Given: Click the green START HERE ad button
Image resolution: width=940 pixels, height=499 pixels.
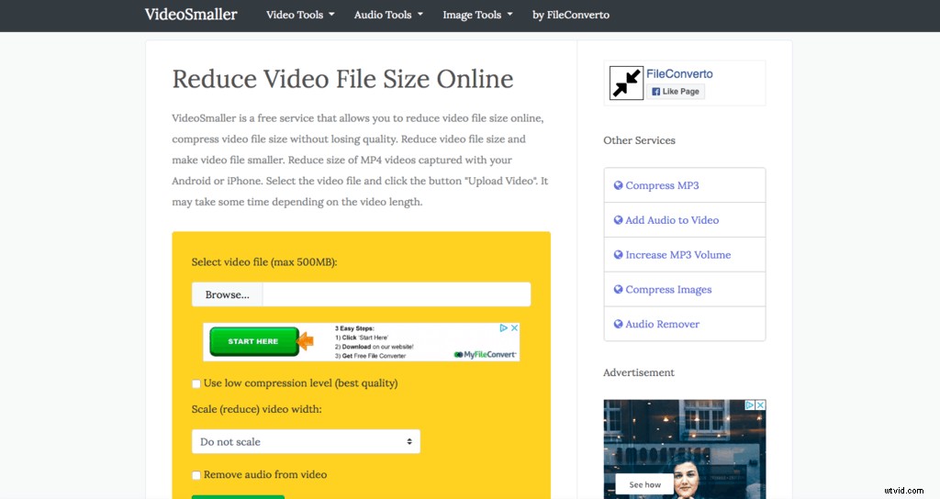Looking at the screenshot, I should (x=253, y=341).
